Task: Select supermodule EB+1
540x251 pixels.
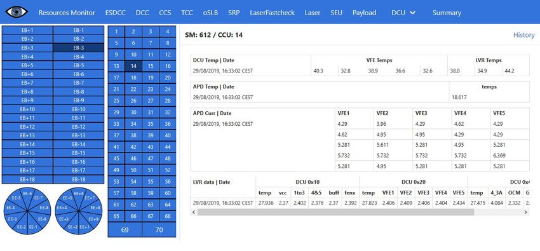Action: point(27,30)
